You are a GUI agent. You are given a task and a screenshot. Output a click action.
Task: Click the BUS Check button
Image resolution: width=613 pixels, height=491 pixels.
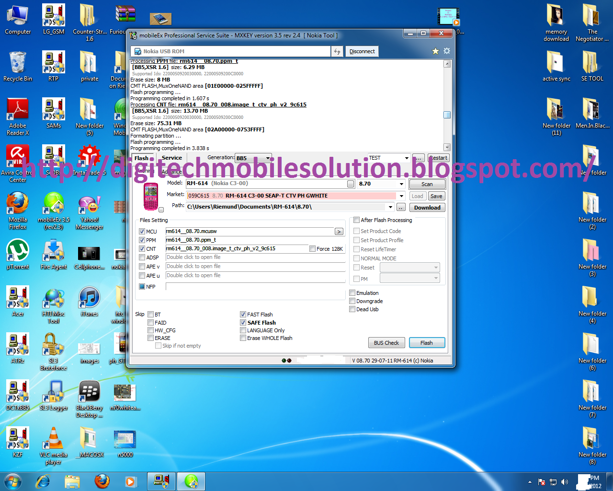click(386, 343)
